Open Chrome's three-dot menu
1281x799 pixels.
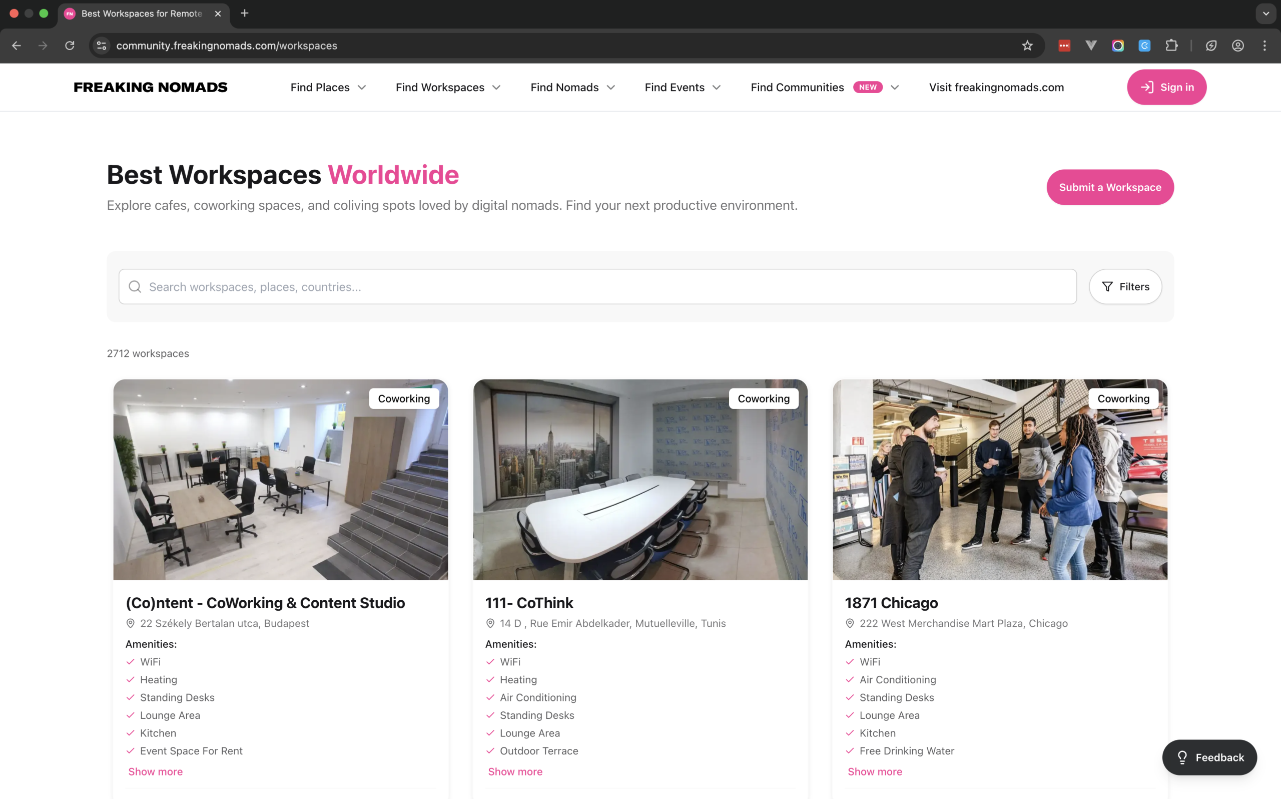1264,46
